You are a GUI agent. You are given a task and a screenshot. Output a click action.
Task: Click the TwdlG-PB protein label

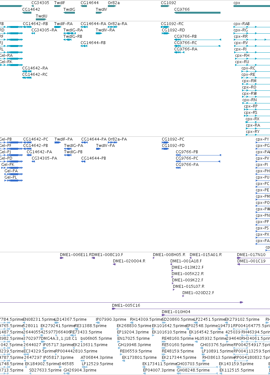(73, 152)
